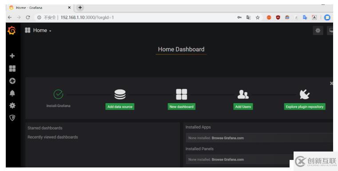Dismiss the getting started panel
338x171 pixels.
coord(331,83)
